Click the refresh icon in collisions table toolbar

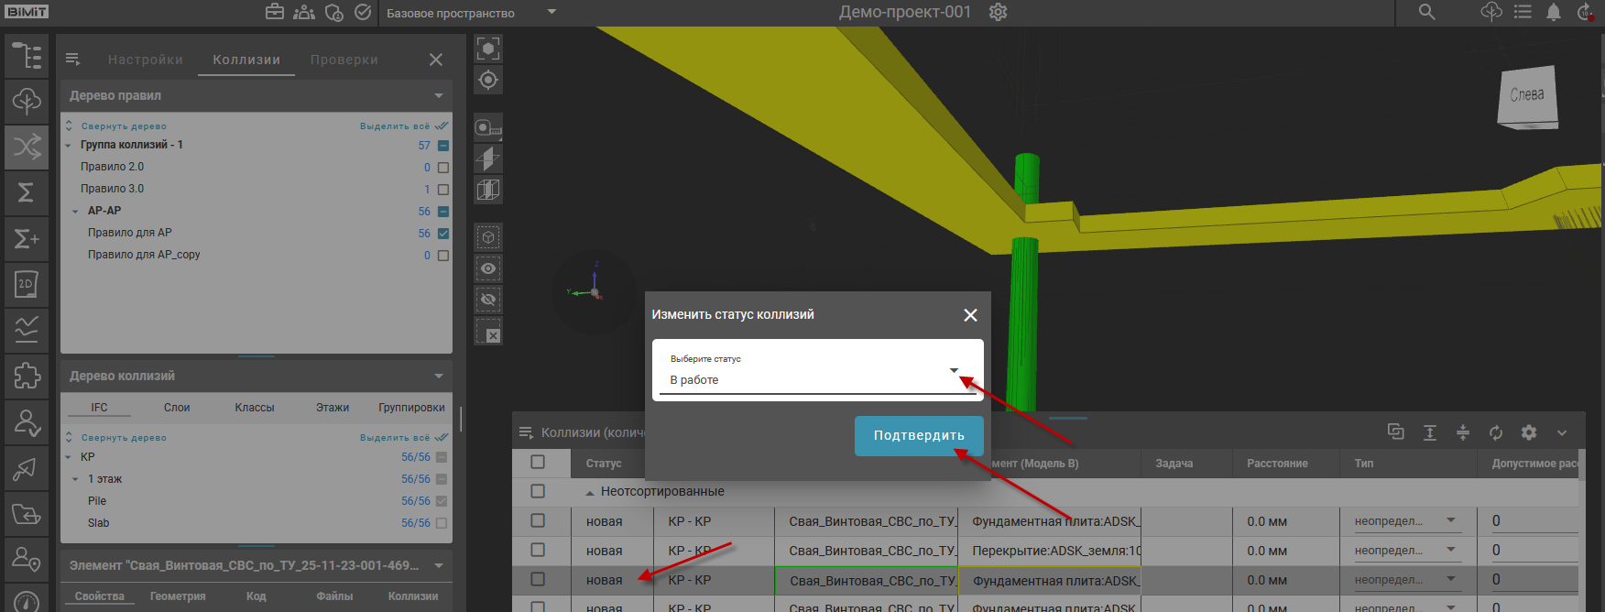(1496, 432)
